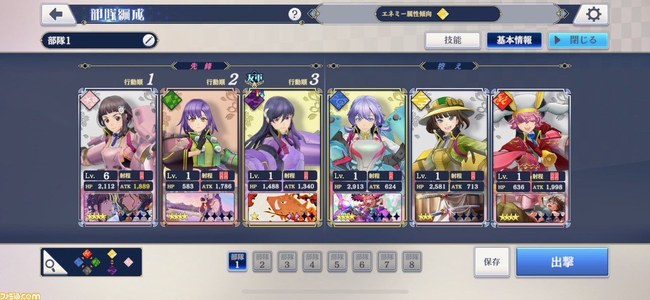Switch to 基本情報 tab
The height and width of the screenshot is (300, 650).
tap(514, 40)
